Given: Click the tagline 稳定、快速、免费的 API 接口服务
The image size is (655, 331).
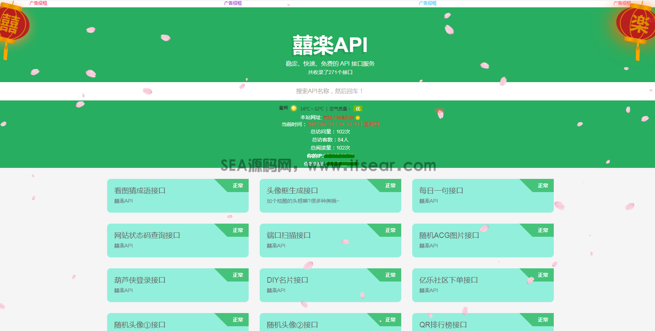Looking at the screenshot, I should point(330,63).
